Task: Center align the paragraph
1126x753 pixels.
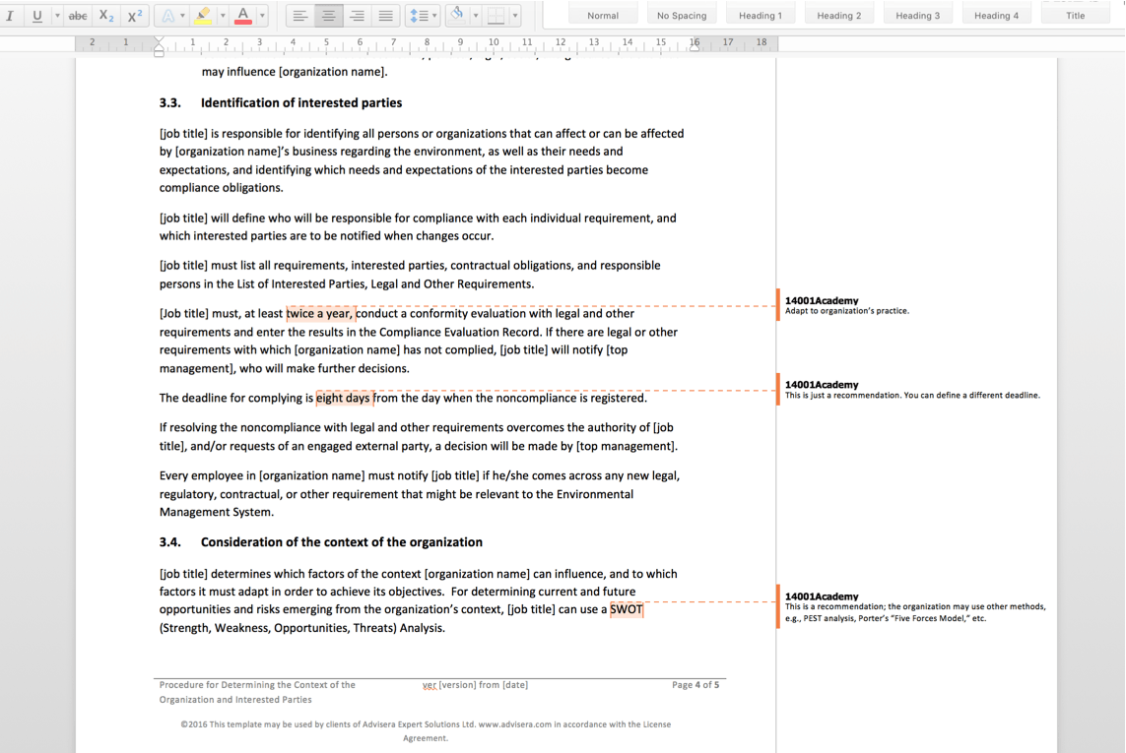Action: coord(329,16)
